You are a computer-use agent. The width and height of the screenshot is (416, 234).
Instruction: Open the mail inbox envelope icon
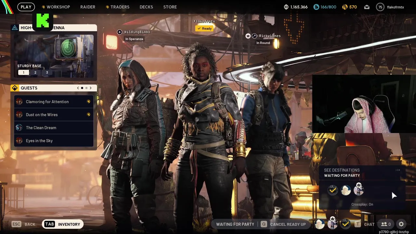pos(367,7)
